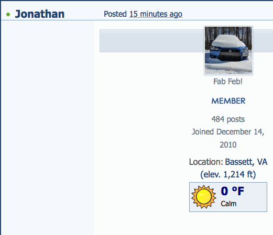Click 'Location: Bassett, VA' text
273x235 pixels.
[x=228, y=162]
